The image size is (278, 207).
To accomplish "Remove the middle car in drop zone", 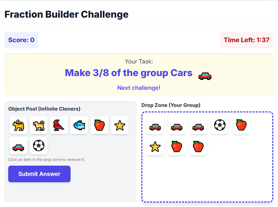I will tap(177, 125).
